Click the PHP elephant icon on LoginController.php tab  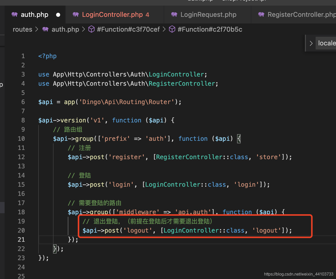pos(76,15)
